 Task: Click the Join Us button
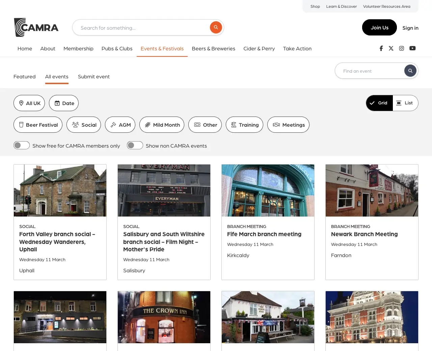pos(379,28)
